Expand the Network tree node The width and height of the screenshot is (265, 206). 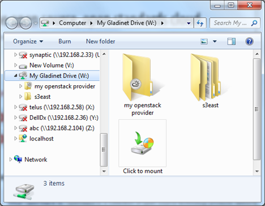click(11, 159)
